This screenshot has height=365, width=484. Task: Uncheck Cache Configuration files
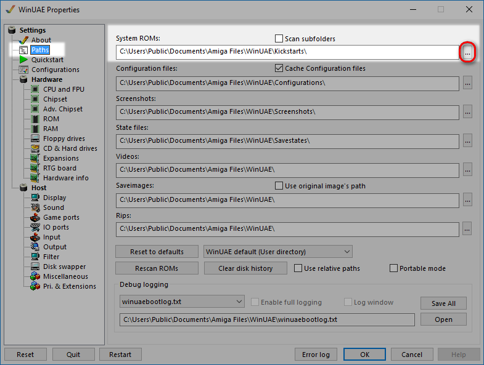tap(279, 68)
